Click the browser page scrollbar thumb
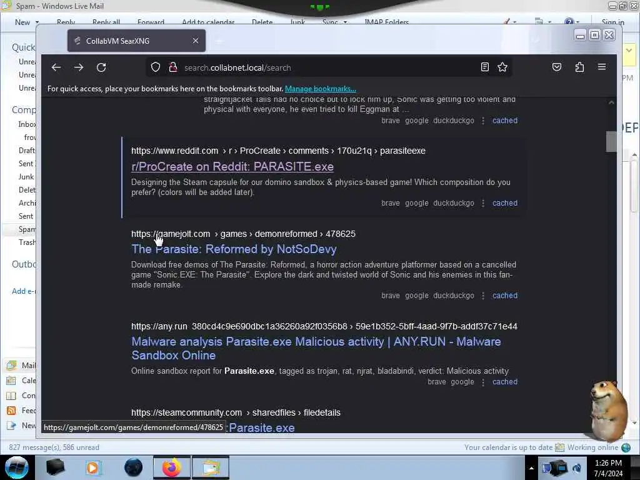This screenshot has height=480, width=640. point(611,141)
